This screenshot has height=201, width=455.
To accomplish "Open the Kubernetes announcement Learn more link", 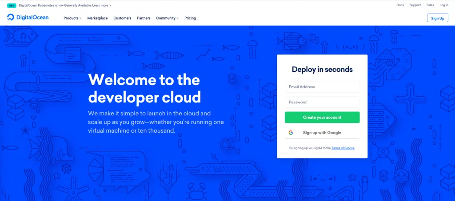I will (101, 5).
